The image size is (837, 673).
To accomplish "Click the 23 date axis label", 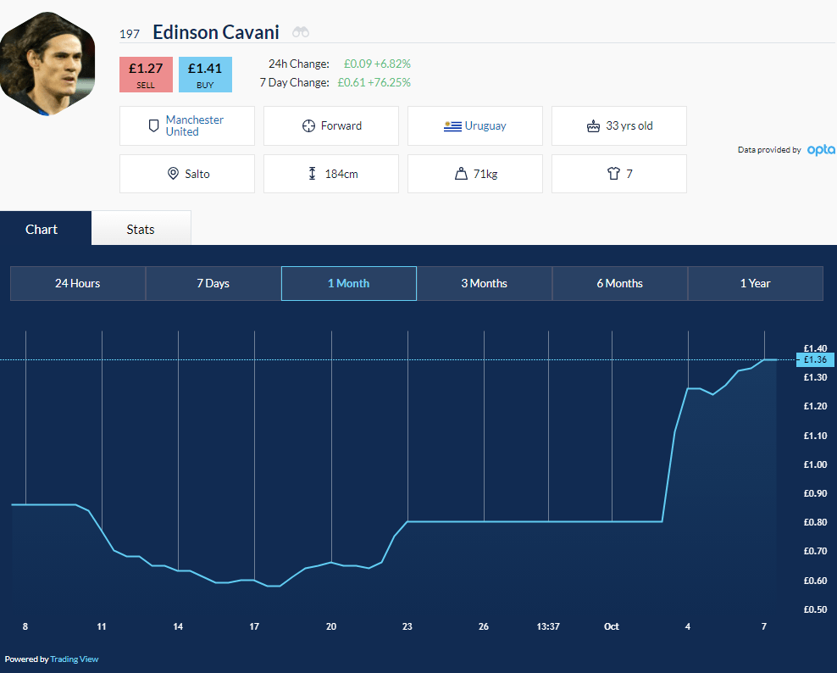I will (407, 626).
